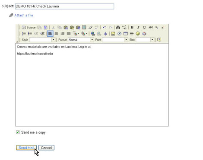Image resolution: width=203 pixels, height=160 pixels.
Task: Insert numbered list
Action: point(24,34)
